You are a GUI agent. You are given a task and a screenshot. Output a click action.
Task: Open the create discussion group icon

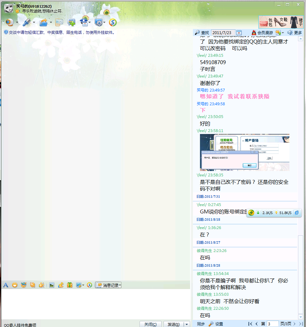click(x=71, y=22)
